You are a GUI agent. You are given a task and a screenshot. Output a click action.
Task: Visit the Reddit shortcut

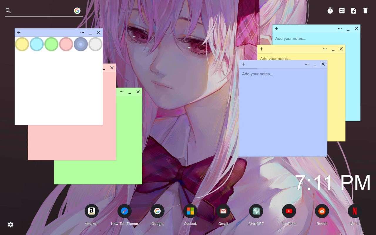[322, 211]
